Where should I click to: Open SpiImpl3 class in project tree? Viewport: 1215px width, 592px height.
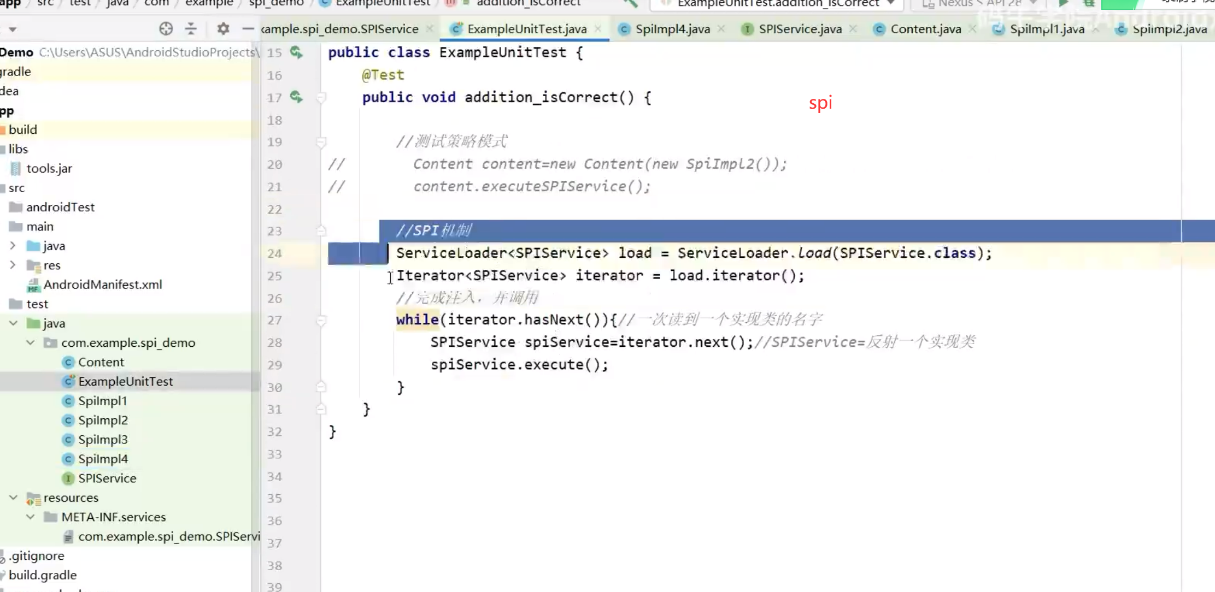point(103,440)
